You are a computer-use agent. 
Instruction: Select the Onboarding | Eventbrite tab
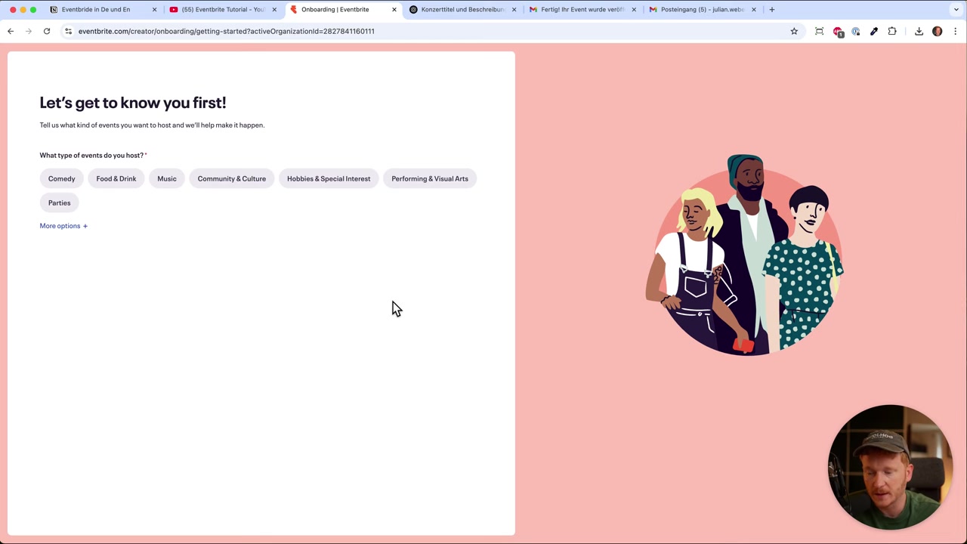pyautogui.click(x=343, y=9)
